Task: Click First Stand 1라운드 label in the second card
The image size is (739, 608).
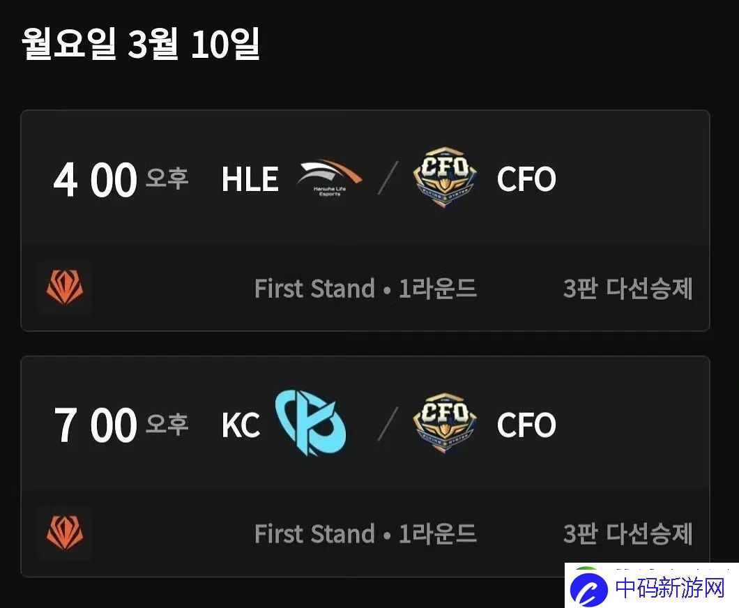Action: 366,534
